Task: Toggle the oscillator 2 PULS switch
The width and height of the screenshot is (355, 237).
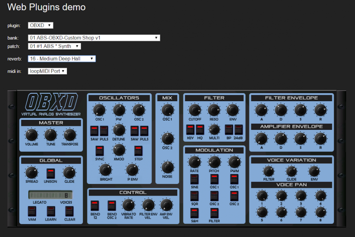Action: tap(144, 131)
